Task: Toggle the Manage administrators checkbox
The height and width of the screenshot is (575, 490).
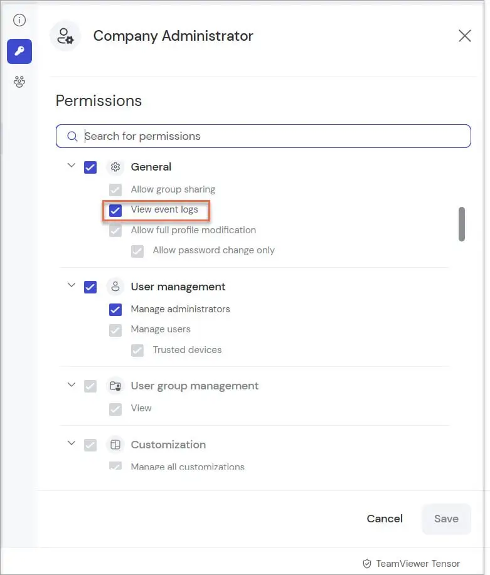Action: tap(115, 310)
